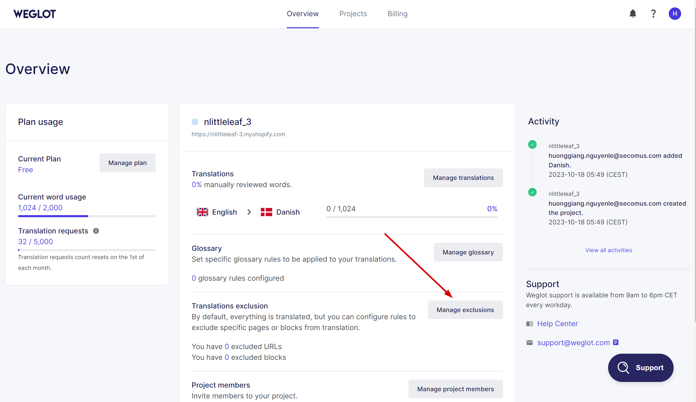The width and height of the screenshot is (696, 402).
Task: Click the 'created the project' activity entry text
Action: (x=617, y=208)
